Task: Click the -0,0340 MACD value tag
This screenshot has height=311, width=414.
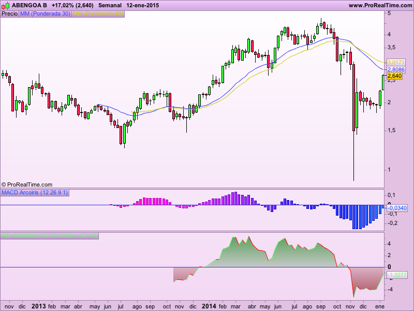Action: 397,208
